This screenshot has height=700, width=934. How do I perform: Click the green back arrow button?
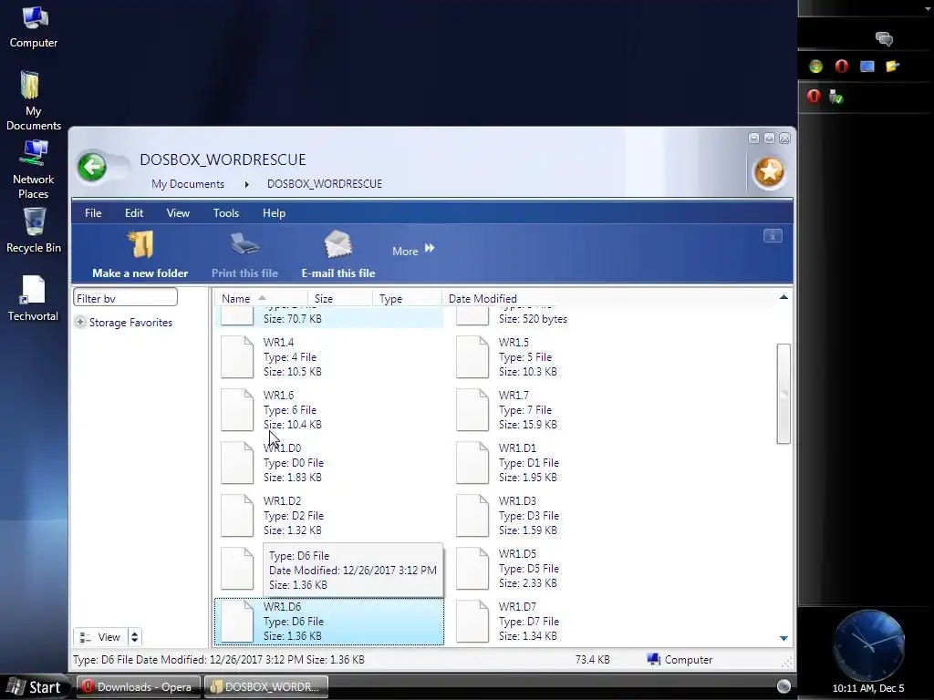(x=92, y=167)
